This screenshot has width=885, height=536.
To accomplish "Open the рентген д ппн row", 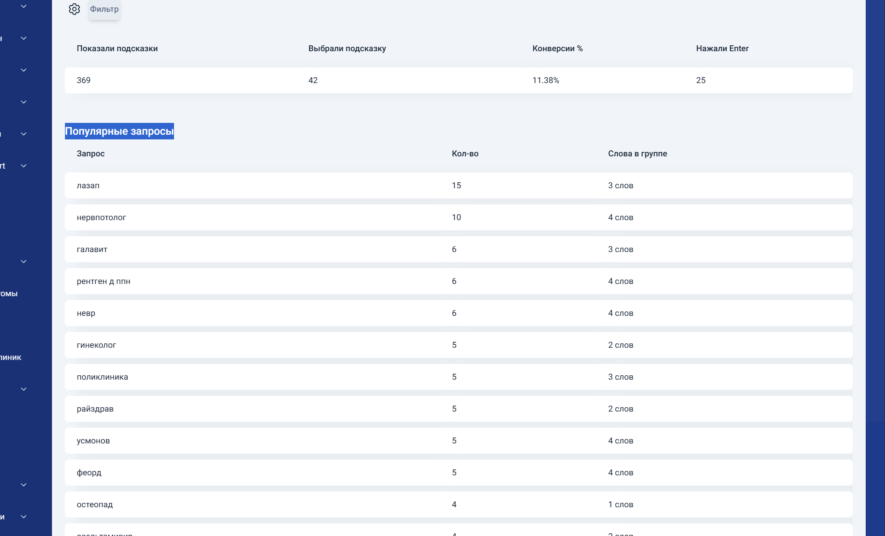I will [x=459, y=281].
